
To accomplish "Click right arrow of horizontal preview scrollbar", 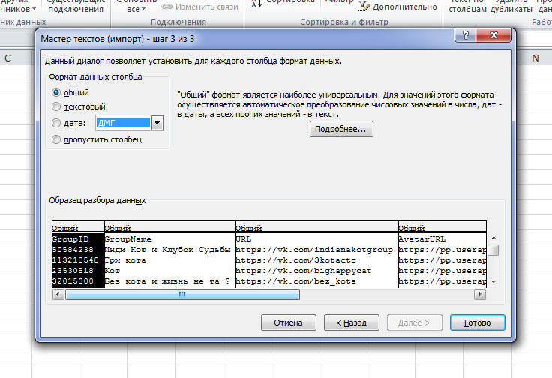I will tap(481, 295).
